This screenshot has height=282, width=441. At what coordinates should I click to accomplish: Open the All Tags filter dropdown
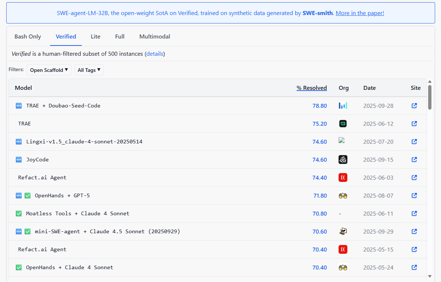pyautogui.click(x=89, y=70)
